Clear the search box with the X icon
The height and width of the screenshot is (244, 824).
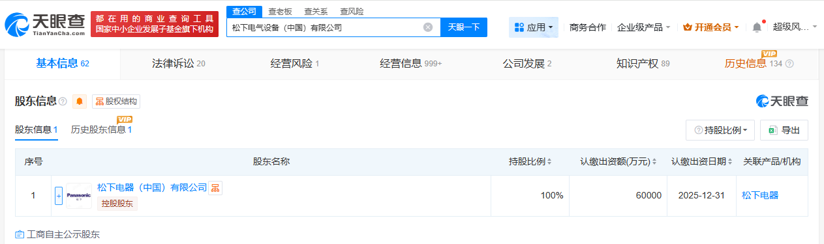(428, 27)
